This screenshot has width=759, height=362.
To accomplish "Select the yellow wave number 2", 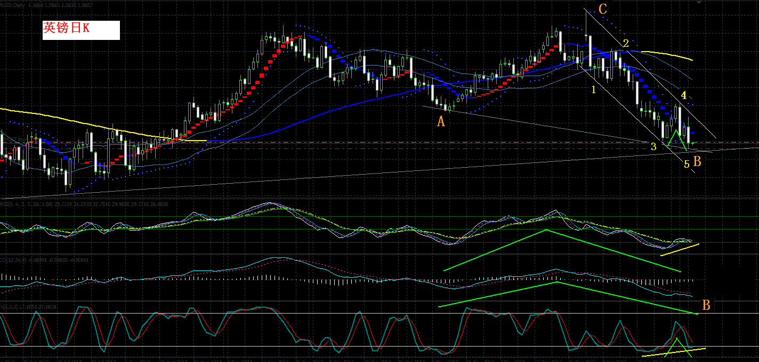I will click(x=626, y=43).
